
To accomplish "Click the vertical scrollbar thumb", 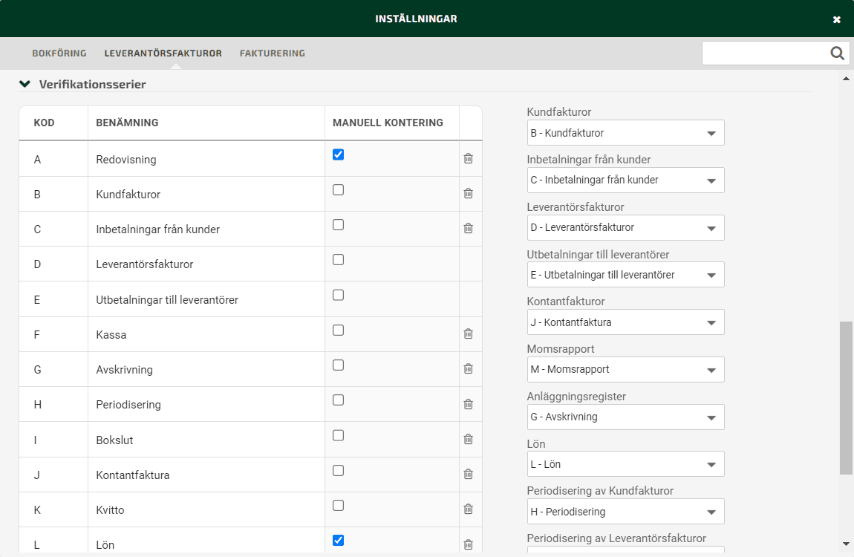I will (846, 398).
